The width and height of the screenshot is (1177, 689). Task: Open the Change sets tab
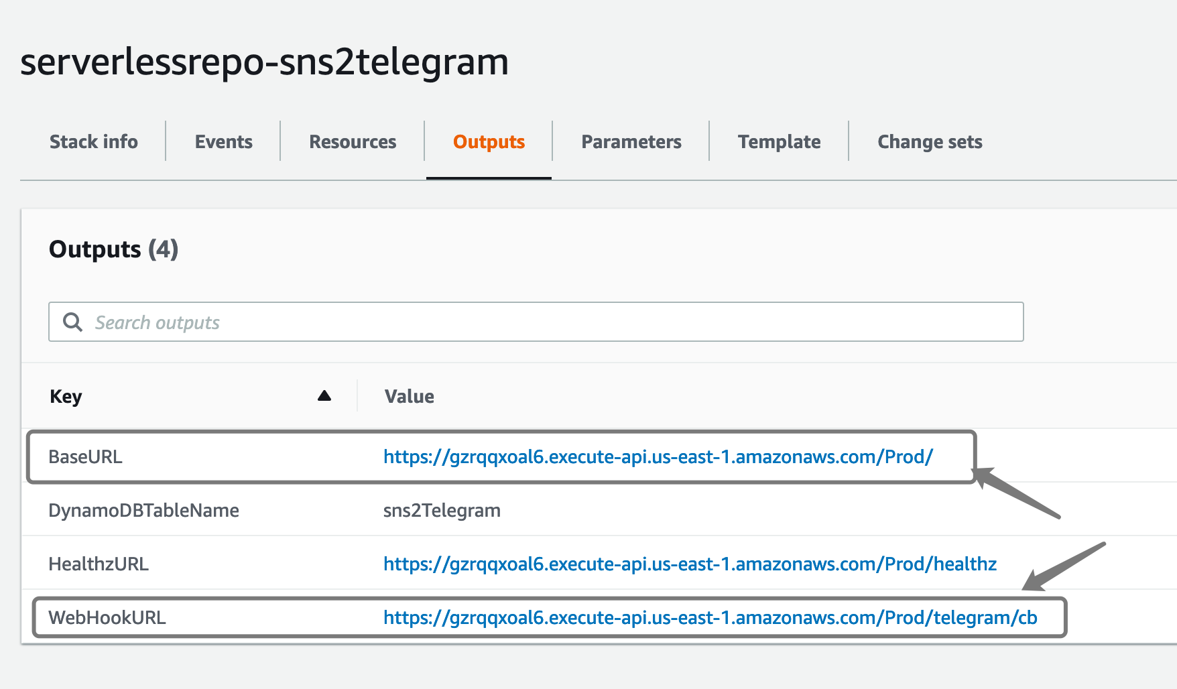coord(930,142)
